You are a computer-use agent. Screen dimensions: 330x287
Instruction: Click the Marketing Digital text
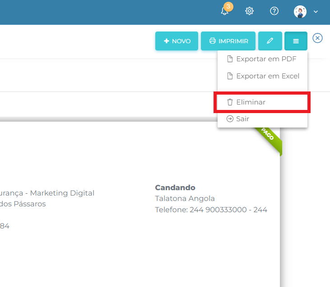tap(62, 193)
